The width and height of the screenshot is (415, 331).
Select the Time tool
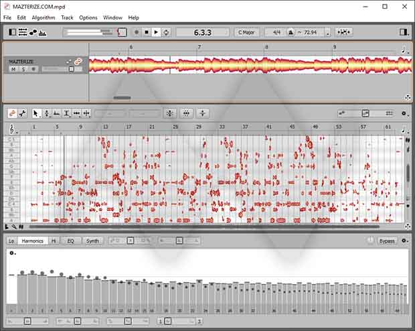coord(77,113)
